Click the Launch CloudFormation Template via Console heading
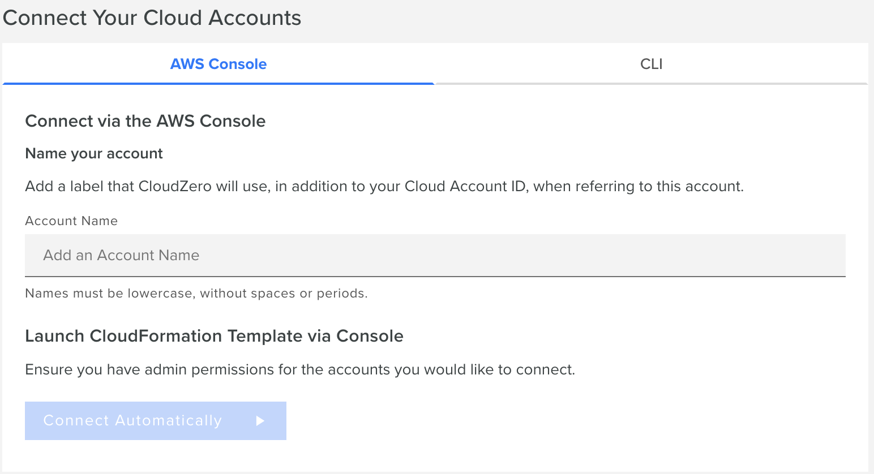Viewport: 874px width, 474px height. (x=215, y=336)
